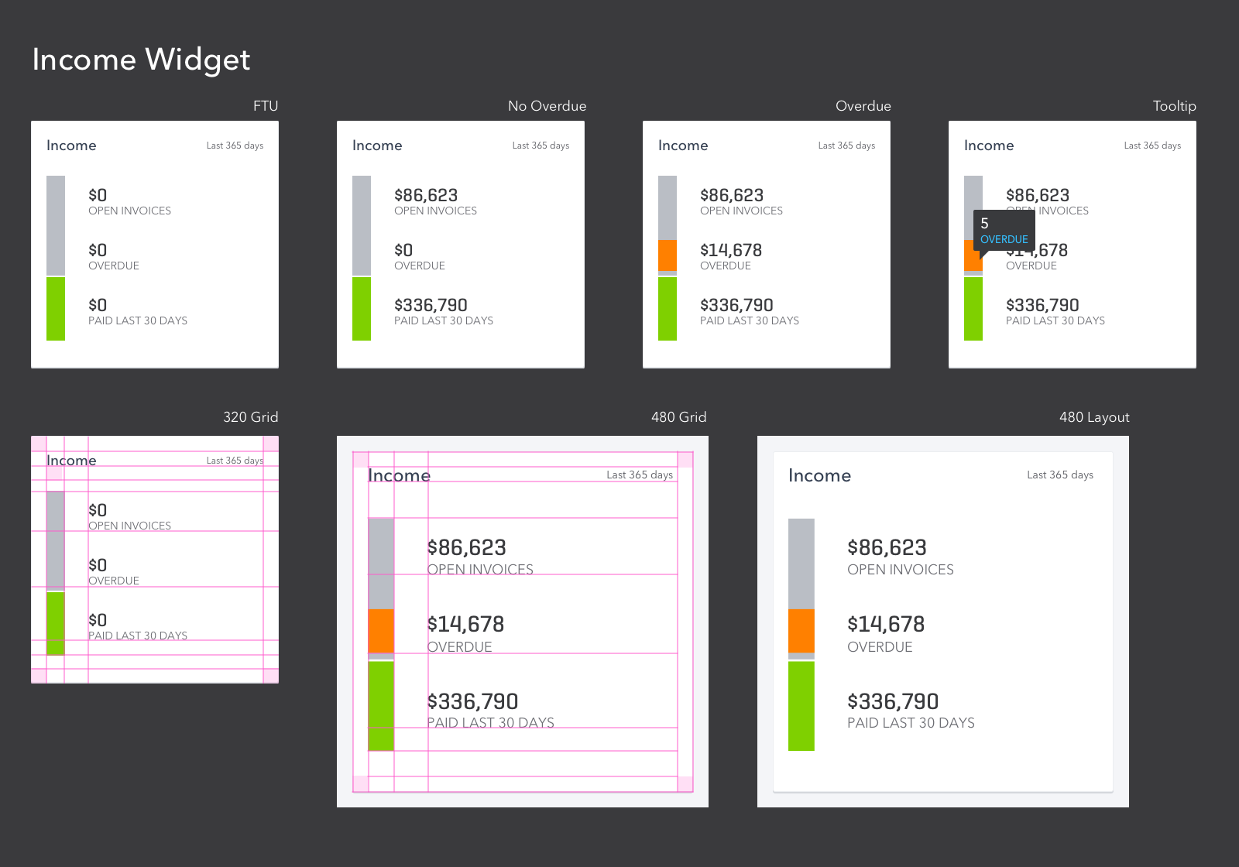Click the '480 Grid' label
Image resolution: width=1239 pixels, height=867 pixels.
point(679,417)
